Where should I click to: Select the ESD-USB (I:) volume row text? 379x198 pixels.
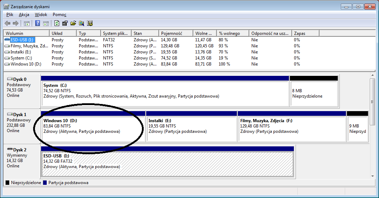click(22, 40)
